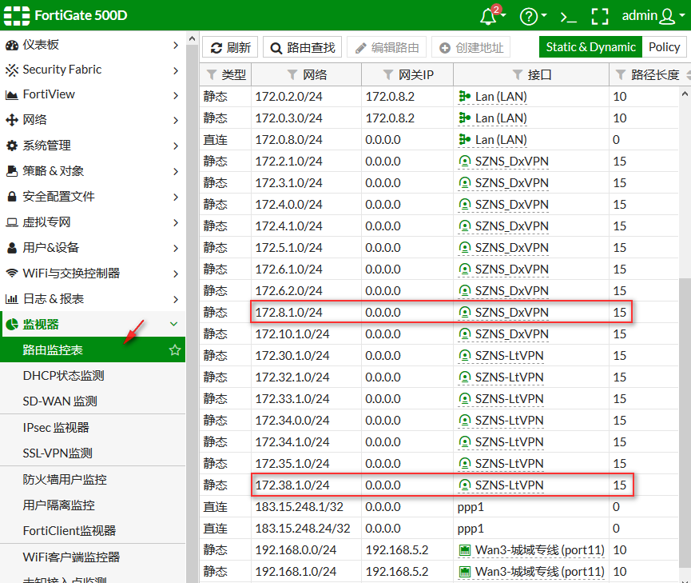691x583 pixels.
Task: Select the 172.0.8.0/24 直连 row
Action: click(439, 139)
